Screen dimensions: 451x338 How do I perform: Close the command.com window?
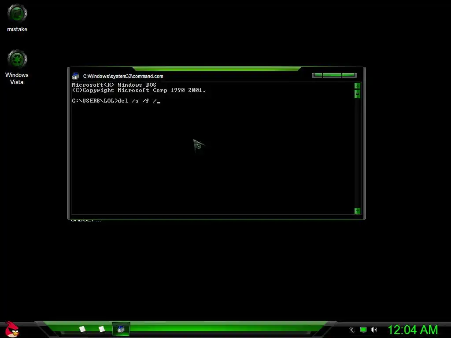tap(349, 75)
